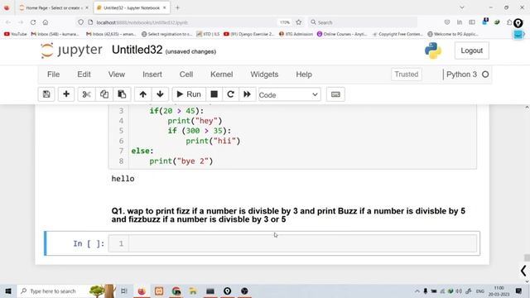The height and width of the screenshot is (298, 530).
Task: Click the hello output text
Action: tap(123, 179)
